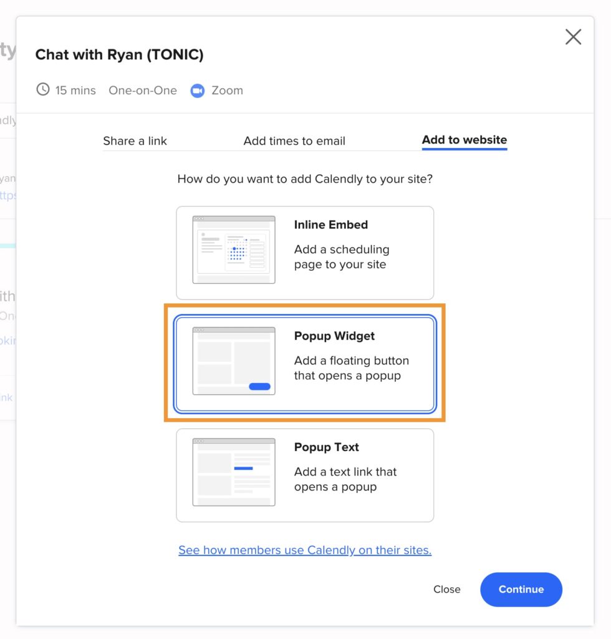Click the Close text button

[x=446, y=589]
